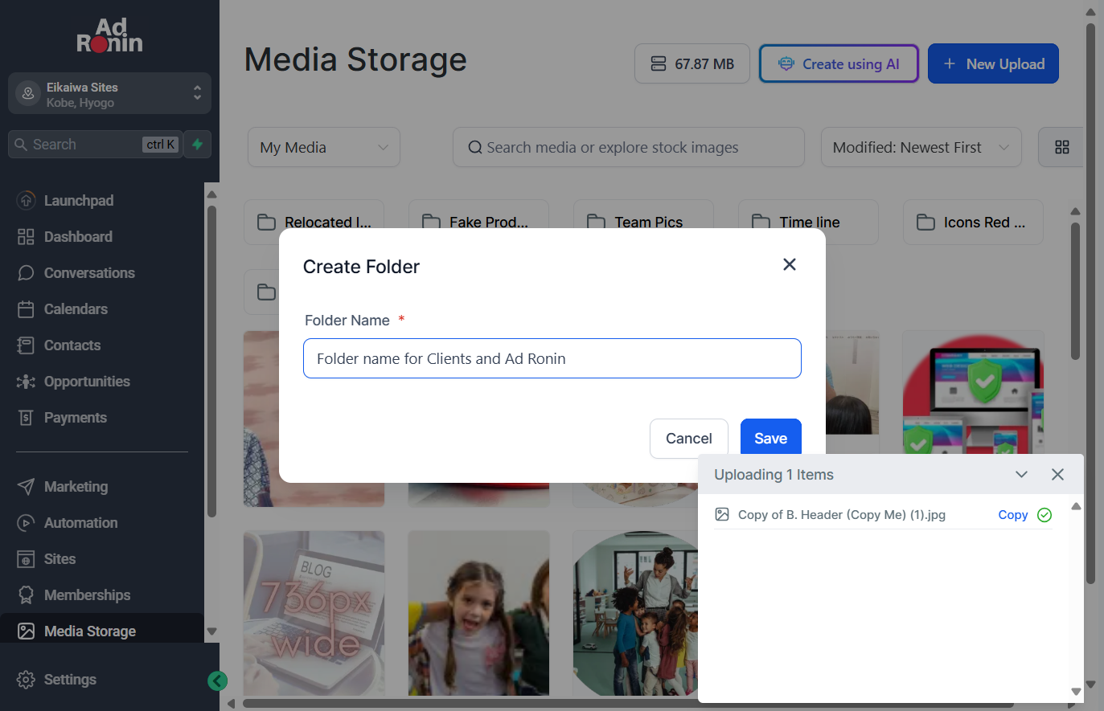Click the Opportunities sidebar icon

click(x=26, y=382)
